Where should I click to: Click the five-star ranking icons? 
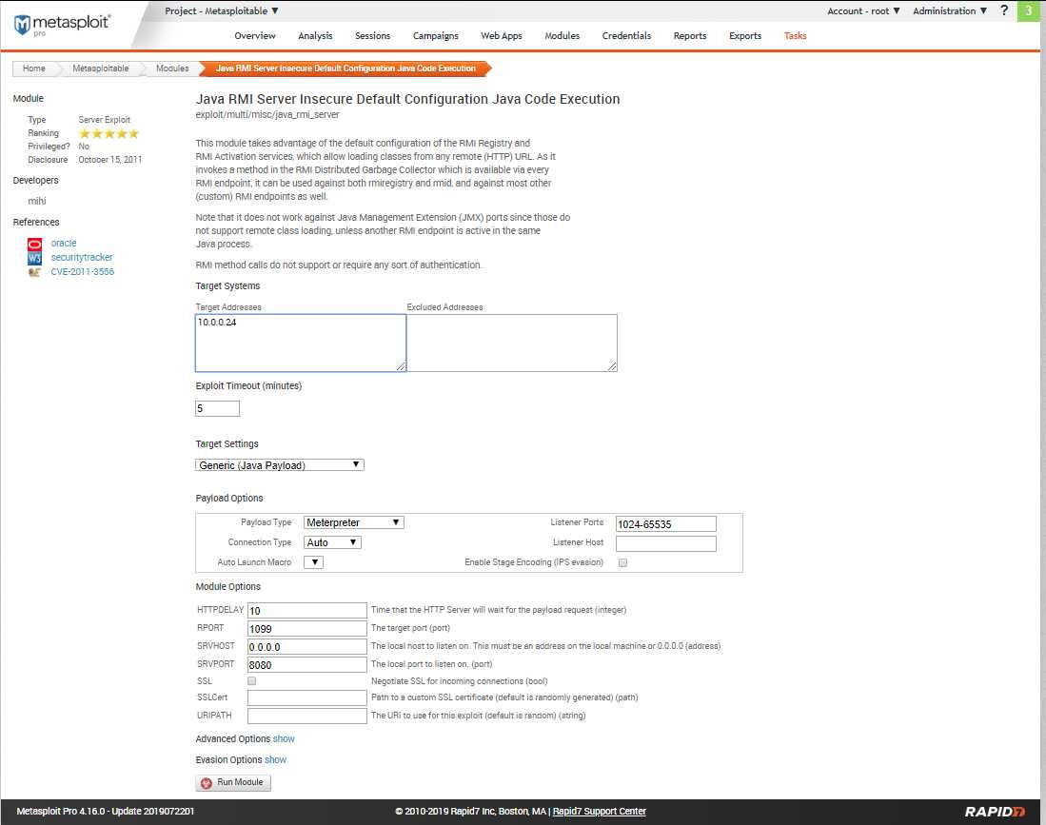coord(109,133)
